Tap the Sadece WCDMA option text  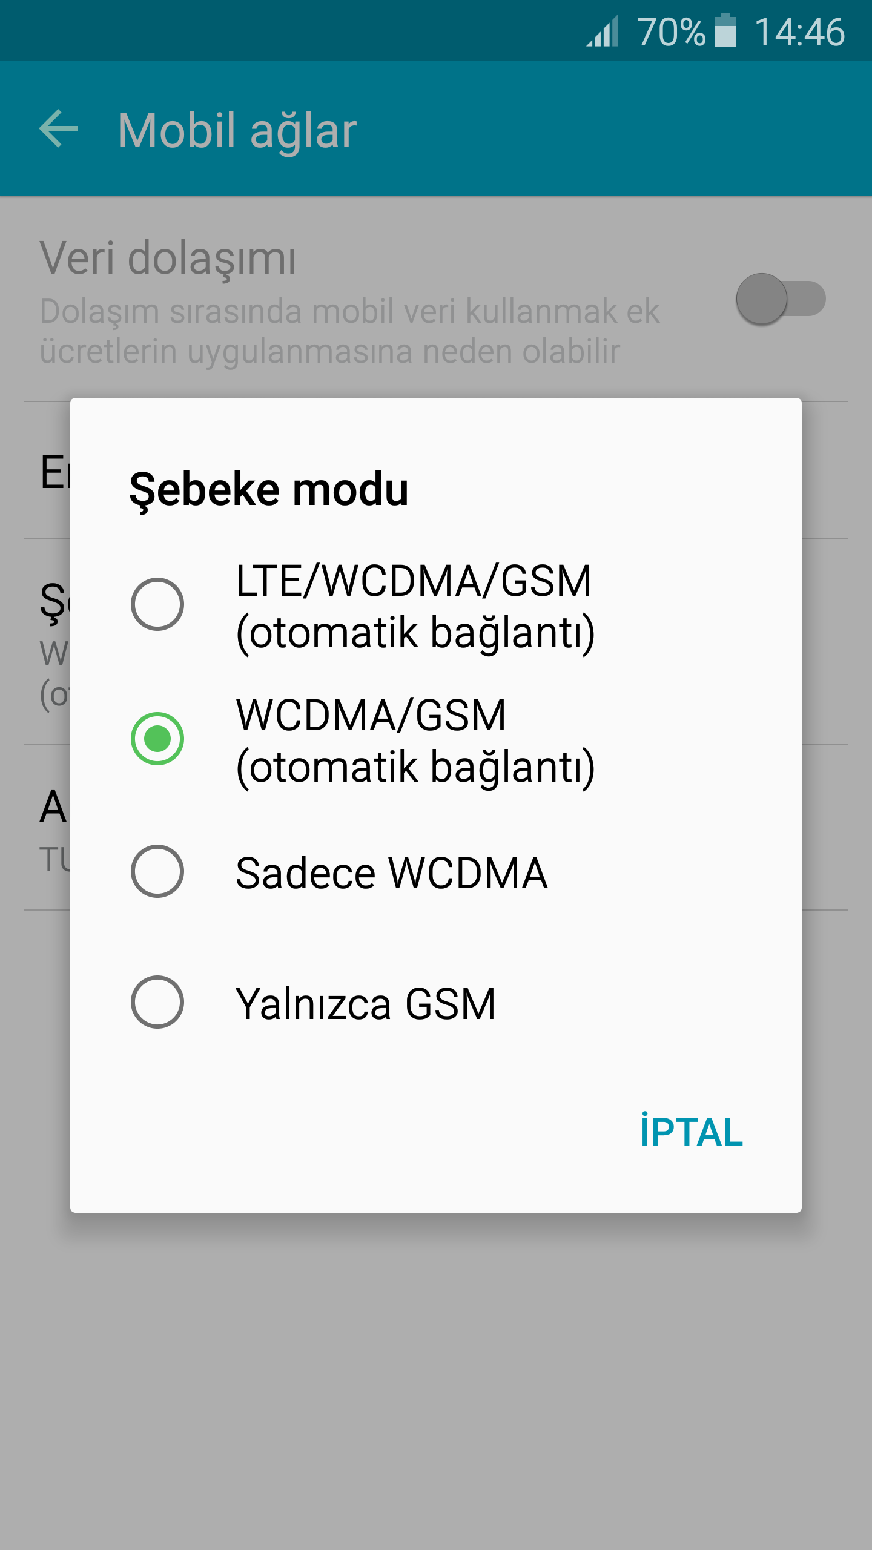tap(391, 873)
